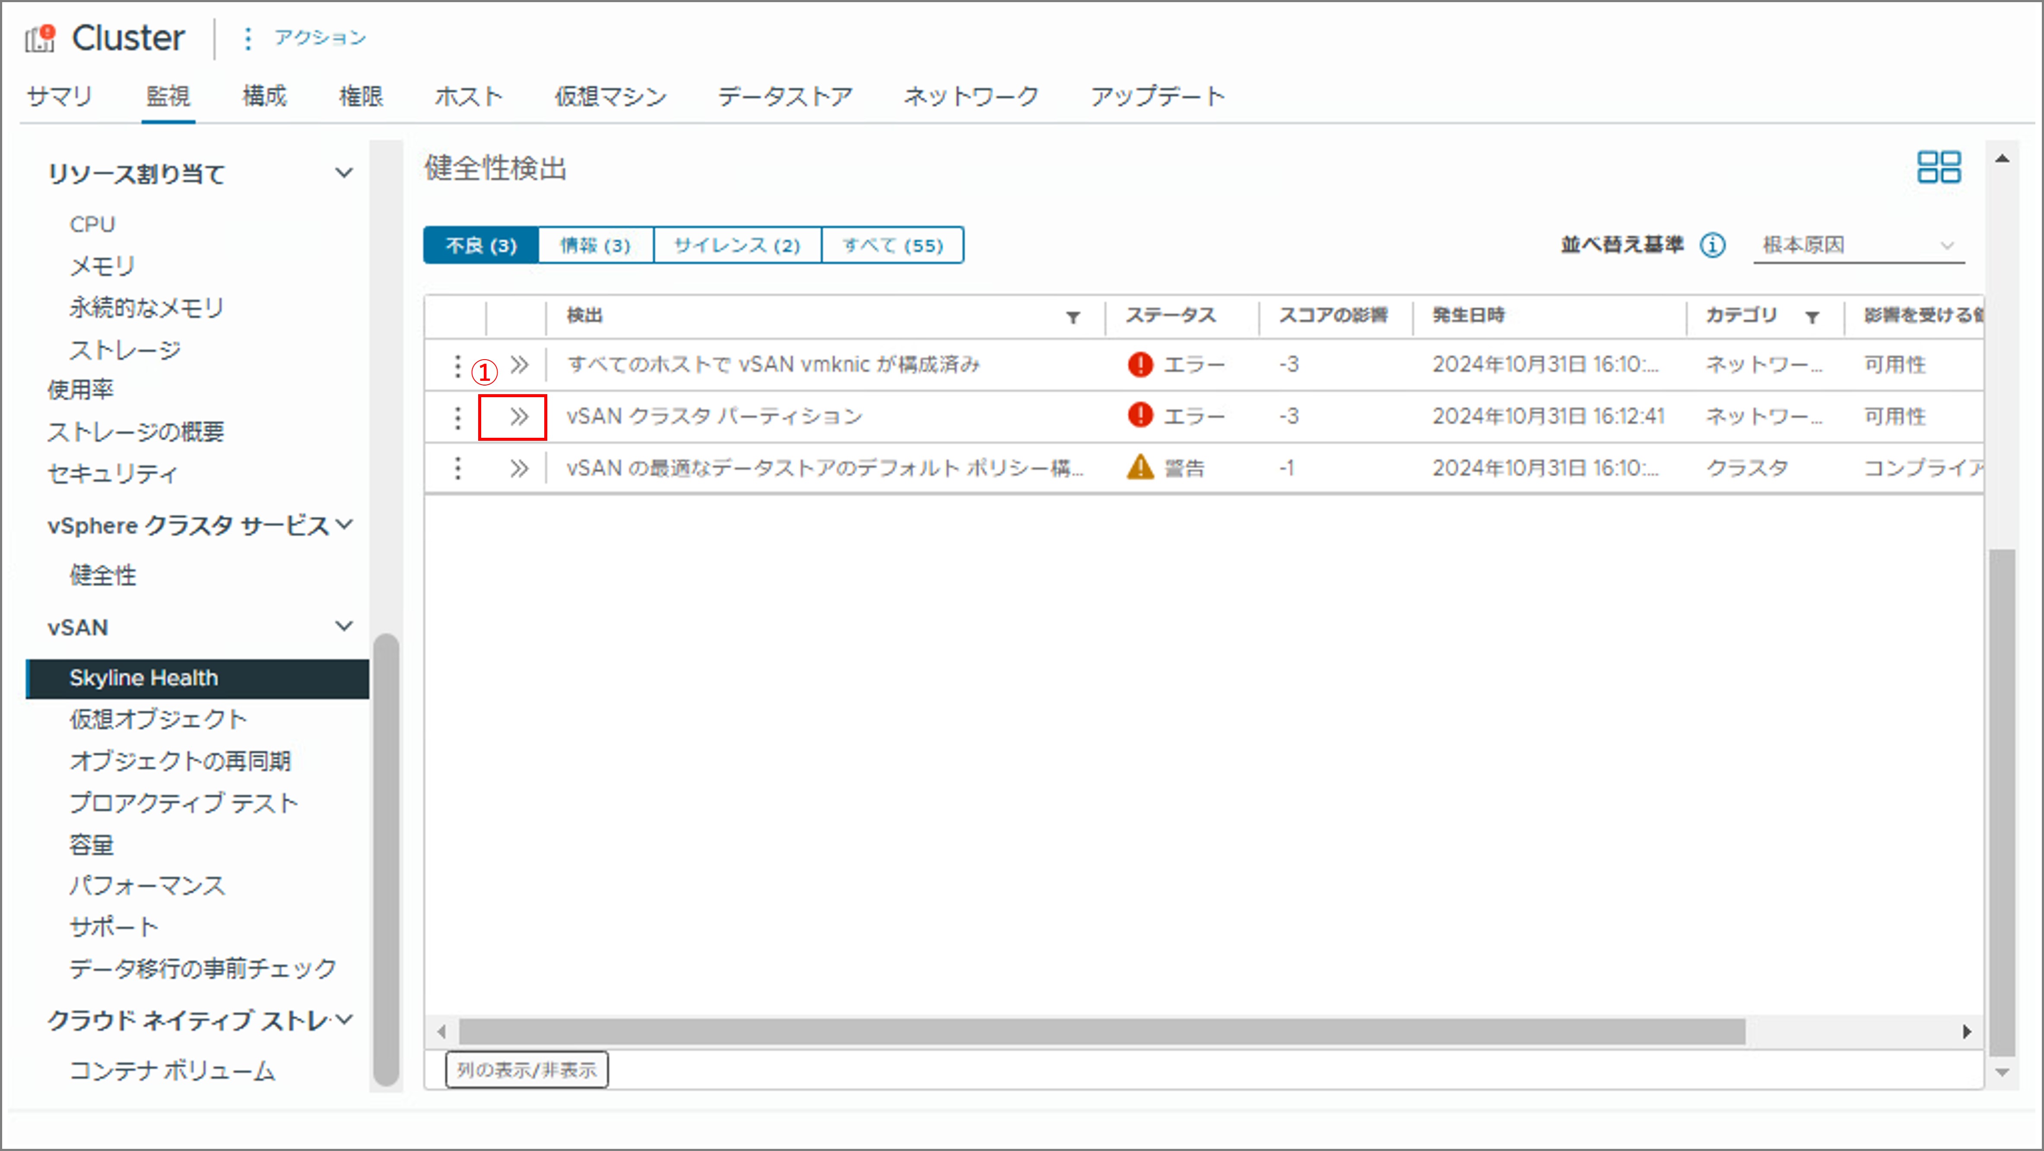The height and width of the screenshot is (1151, 2044).
Task: Sort by the スコアの影響 column header
Action: tap(1333, 316)
